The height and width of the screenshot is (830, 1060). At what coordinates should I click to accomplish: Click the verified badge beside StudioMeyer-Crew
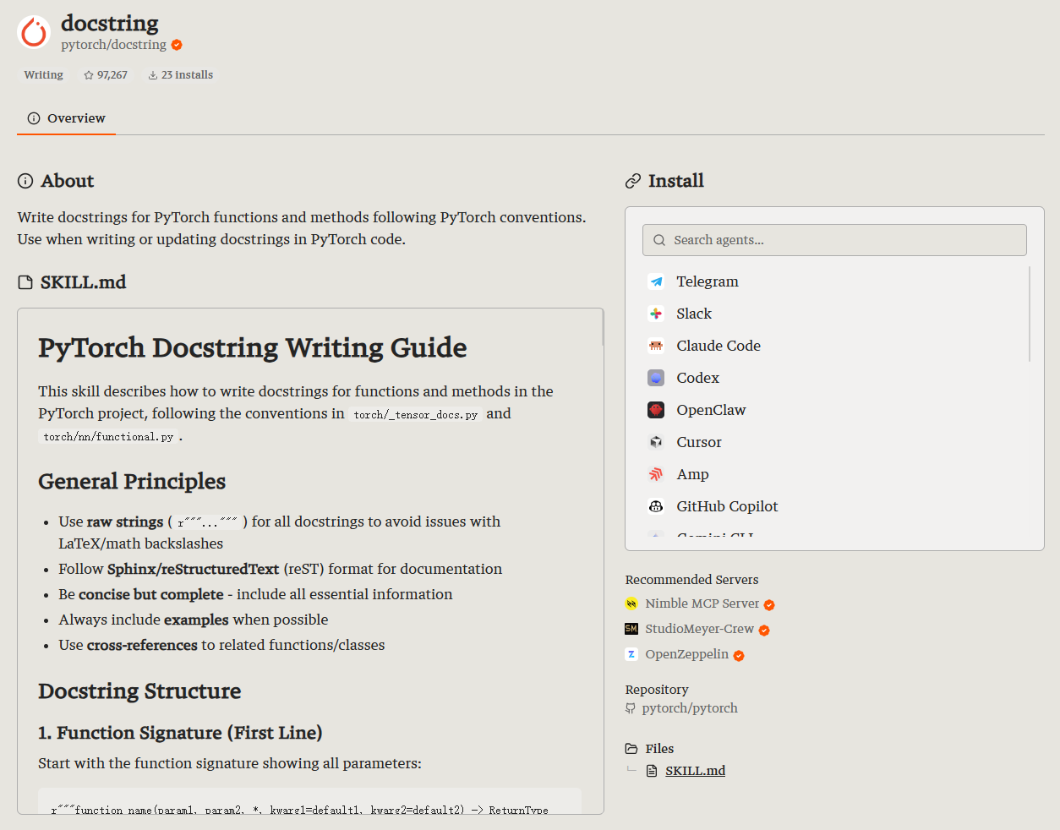[x=764, y=631]
